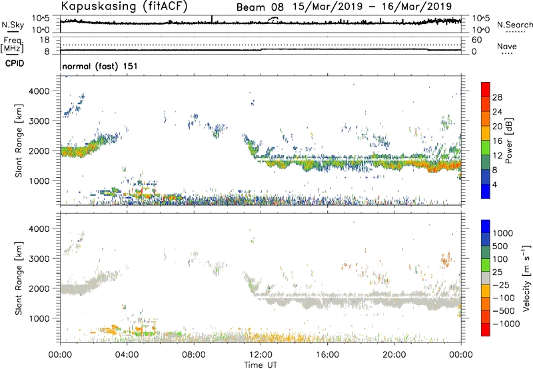Click the 18 MHz frequency tick label
This screenshot has height=369, width=533.
[45, 40]
